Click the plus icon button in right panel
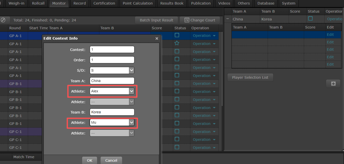 333,84
